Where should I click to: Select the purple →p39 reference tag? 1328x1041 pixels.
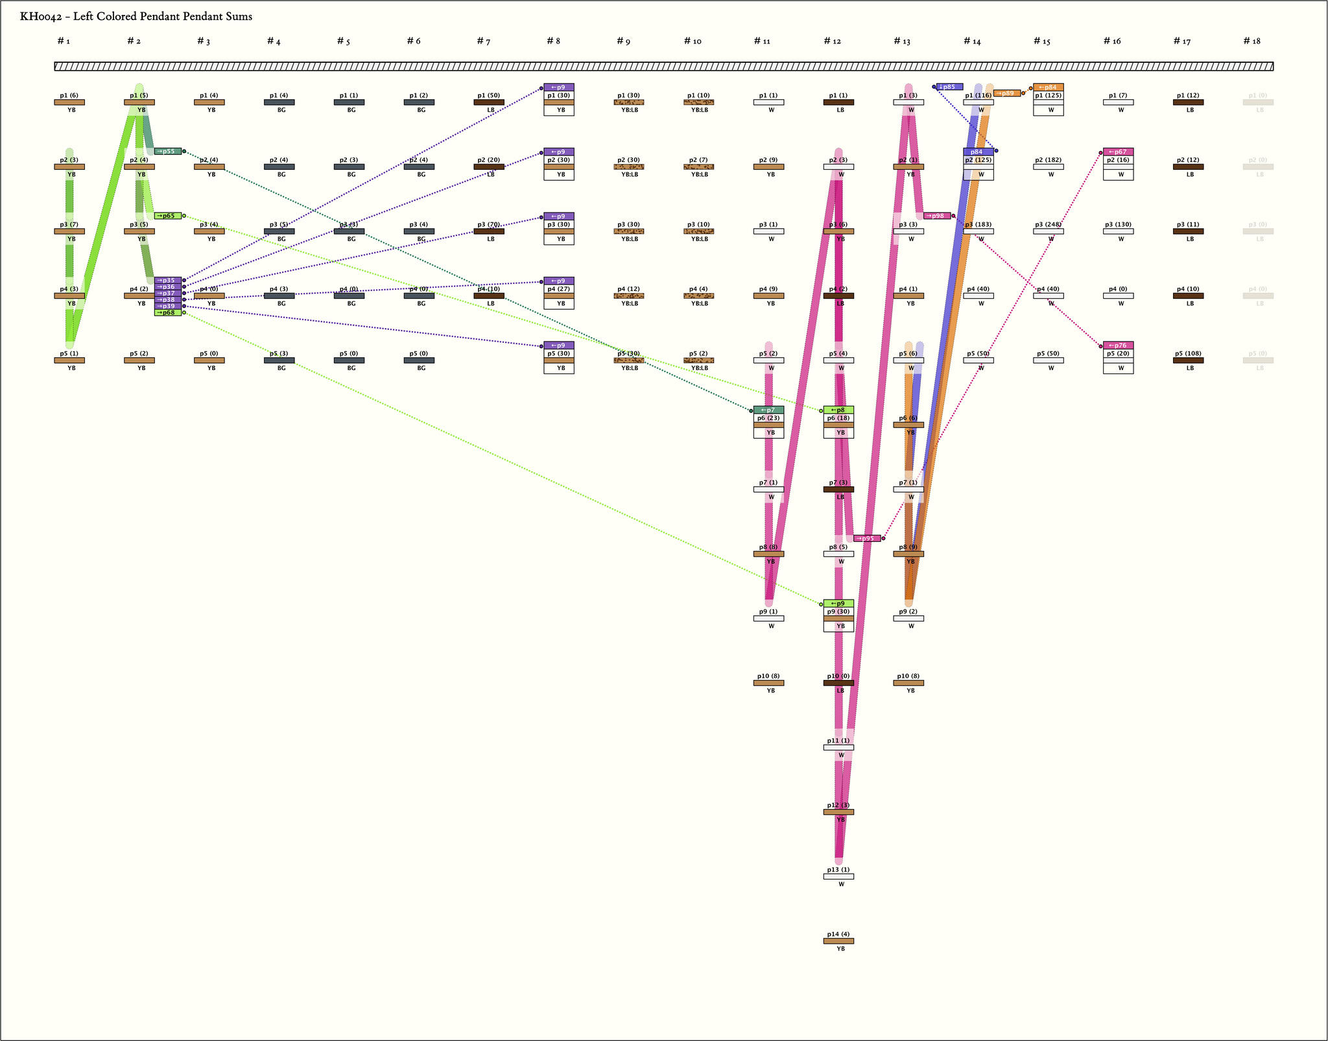168,306
